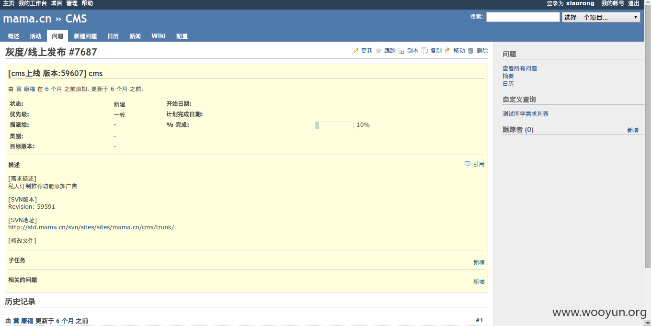
Task: Click the xiaorong username link
Action: (580, 3)
